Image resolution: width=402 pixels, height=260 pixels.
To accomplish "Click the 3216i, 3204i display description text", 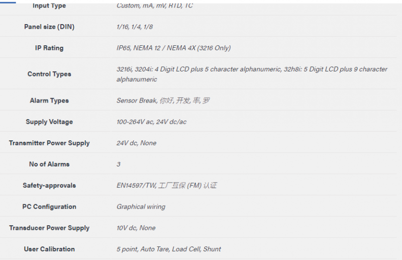I will click(x=252, y=74).
